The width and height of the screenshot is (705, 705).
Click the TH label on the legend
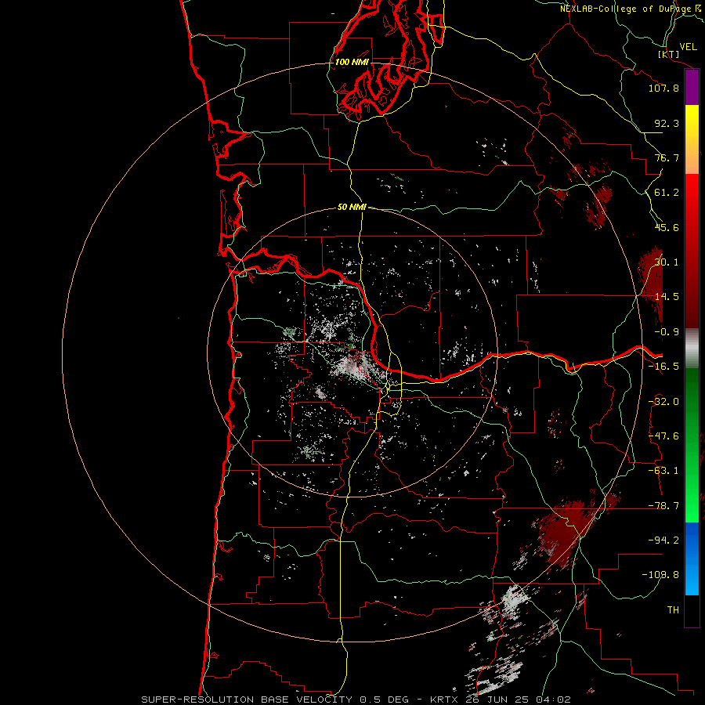[x=673, y=609]
